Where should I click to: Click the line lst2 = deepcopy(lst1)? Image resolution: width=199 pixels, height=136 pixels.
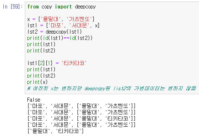(x=54, y=32)
